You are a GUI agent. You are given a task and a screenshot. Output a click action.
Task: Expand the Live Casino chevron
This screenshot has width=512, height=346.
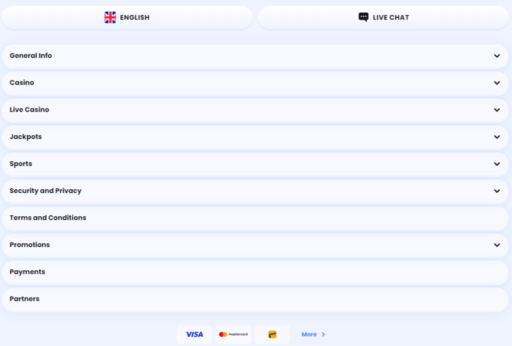coord(496,110)
